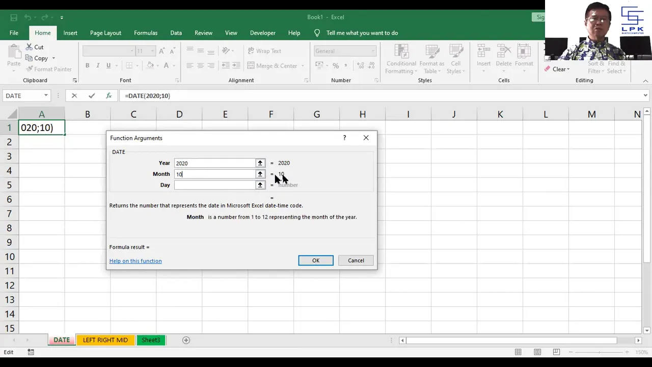Open the Help on this function link

[135, 261]
